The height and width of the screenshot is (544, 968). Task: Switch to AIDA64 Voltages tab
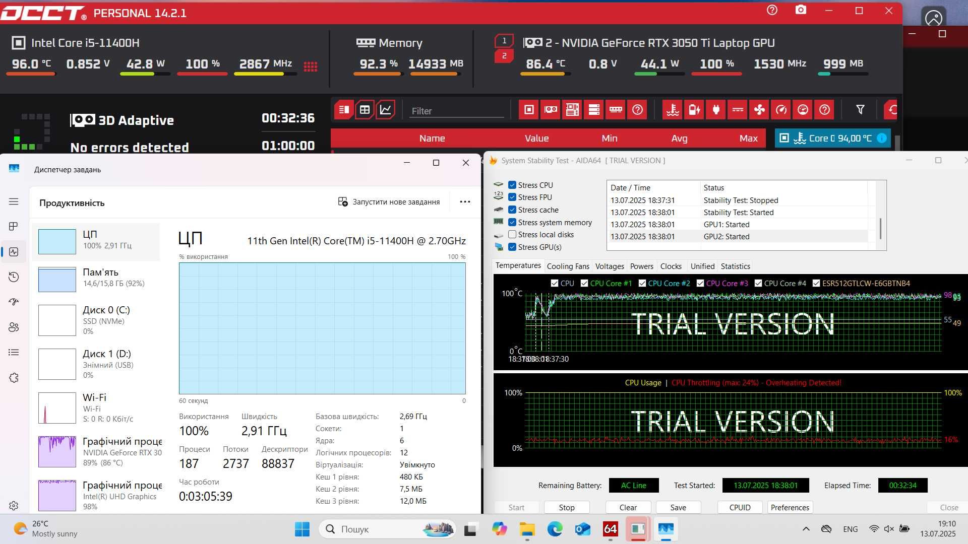pos(610,266)
